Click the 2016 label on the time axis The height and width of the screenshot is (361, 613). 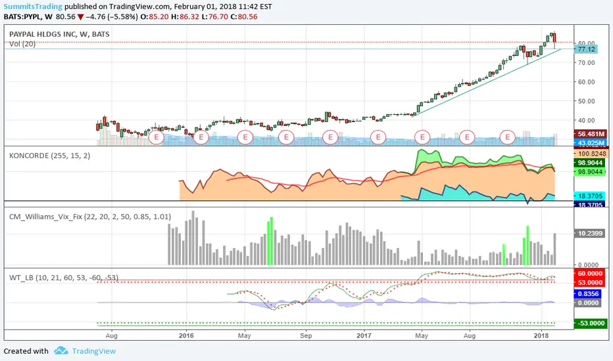coord(186,335)
